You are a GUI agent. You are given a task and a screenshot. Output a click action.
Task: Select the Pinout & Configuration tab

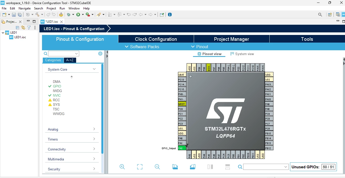coord(80,39)
